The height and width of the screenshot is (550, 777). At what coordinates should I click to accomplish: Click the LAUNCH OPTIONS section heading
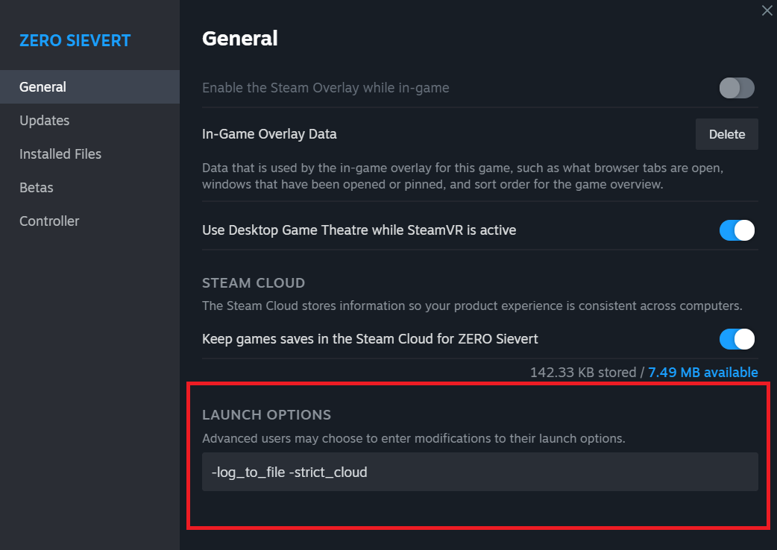[x=266, y=414]
